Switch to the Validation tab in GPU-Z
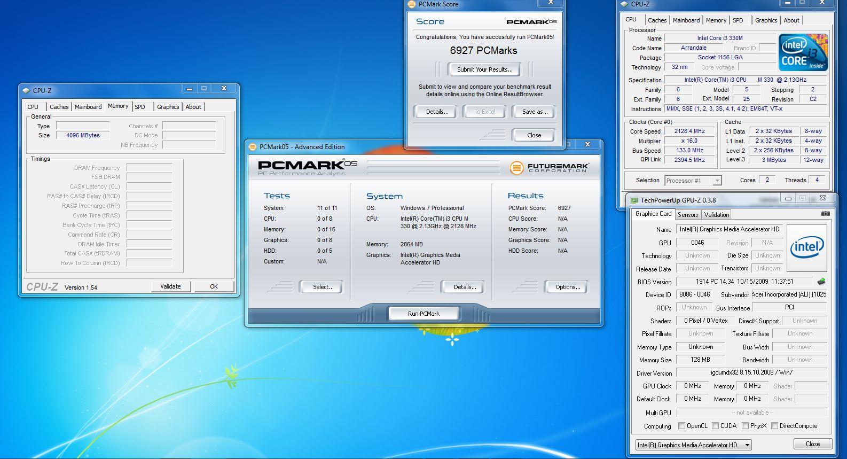The width and height of the screenshot is (847, 459). 717,215
